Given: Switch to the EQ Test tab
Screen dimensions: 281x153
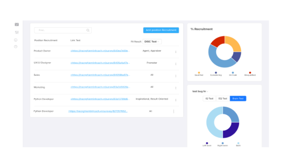Looking at the screenshot, I should pos(223,98).
